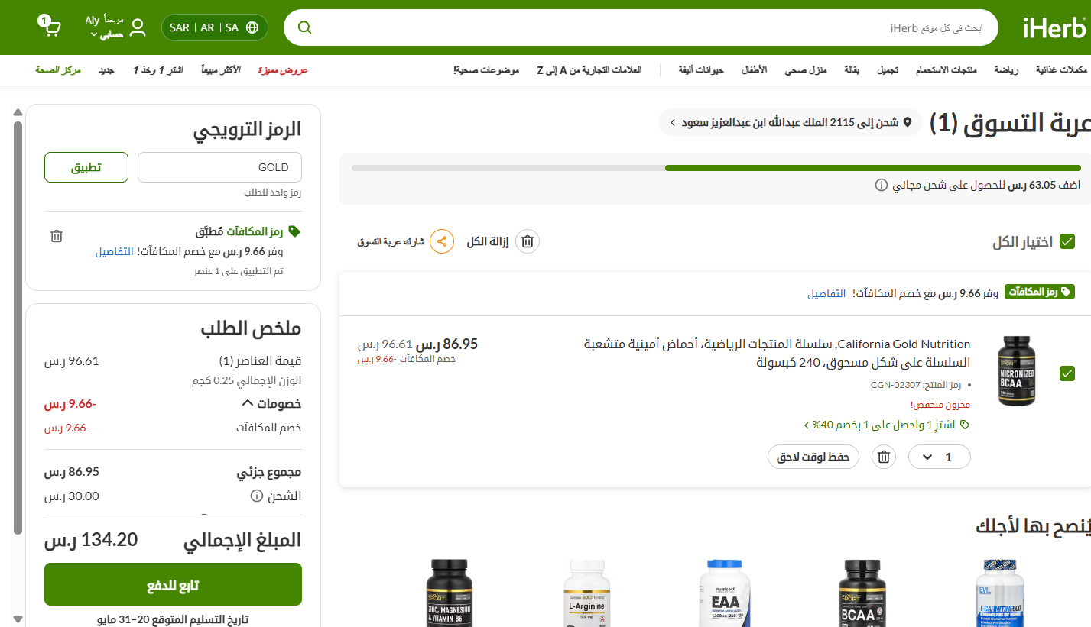
Task: Toggle the select all checkbox
Action: 1067,241
